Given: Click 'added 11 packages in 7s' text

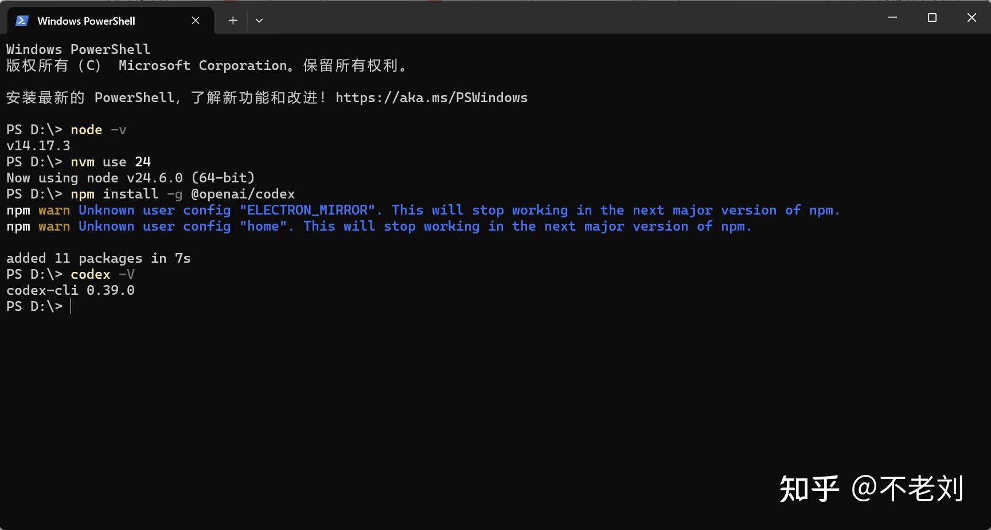Looking at the screenshot, I should [x=99, y=258].
